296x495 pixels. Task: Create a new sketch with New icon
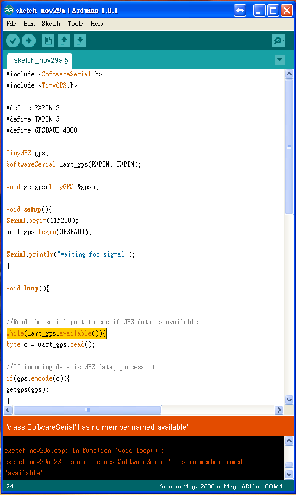coord(48,41)
